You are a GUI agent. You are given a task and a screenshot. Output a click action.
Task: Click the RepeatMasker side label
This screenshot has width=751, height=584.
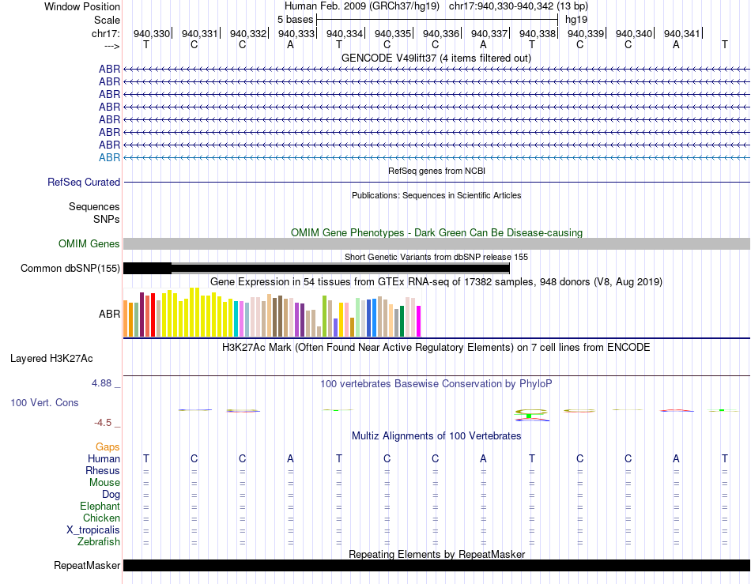87,566
